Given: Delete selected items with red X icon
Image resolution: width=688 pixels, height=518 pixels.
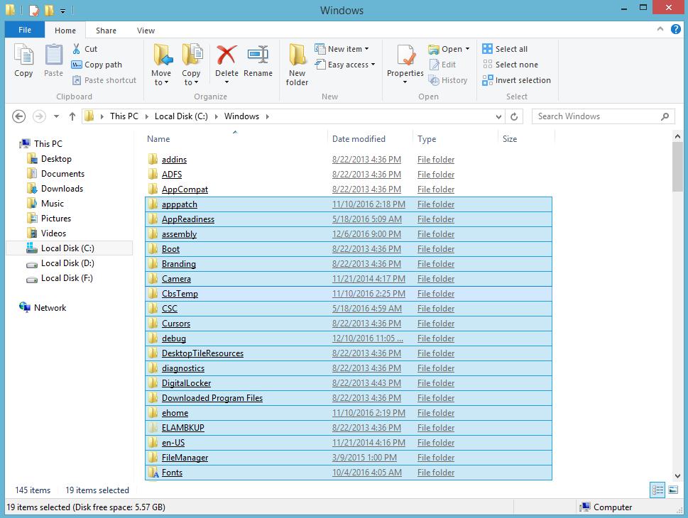Looking at the screenshot, I should click(x=226, y=56).
